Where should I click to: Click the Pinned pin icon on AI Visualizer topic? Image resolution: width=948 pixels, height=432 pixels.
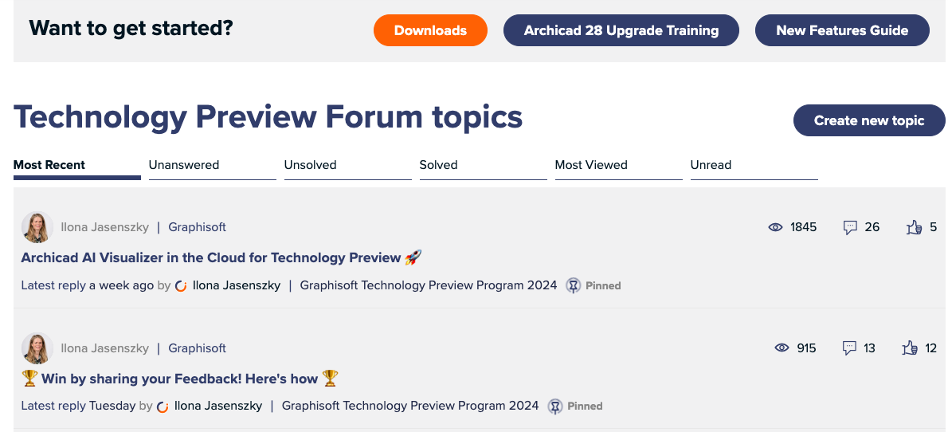(x=573, y=285)
